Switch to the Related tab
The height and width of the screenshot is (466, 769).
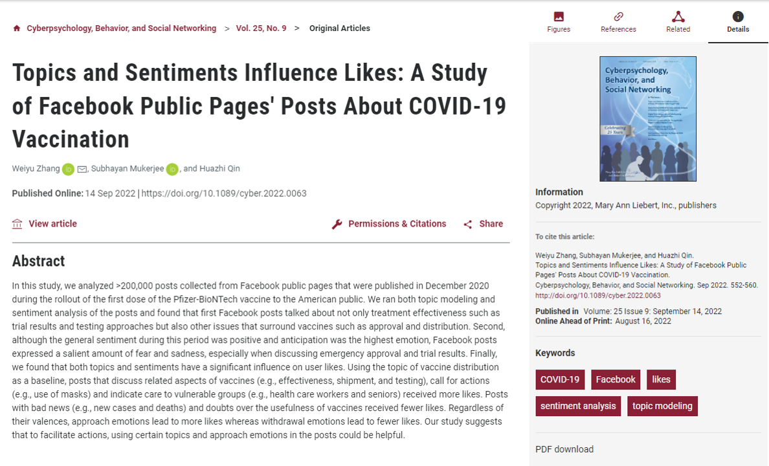pyautogui.click(x=678, y=22)
